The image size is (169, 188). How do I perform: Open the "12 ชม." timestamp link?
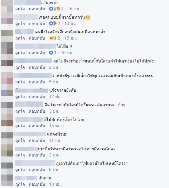click(x=55, y=97)
